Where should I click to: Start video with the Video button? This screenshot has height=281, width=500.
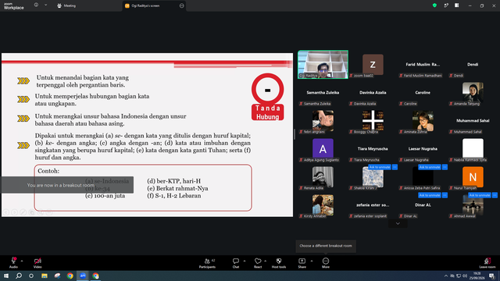click(37, 262)
